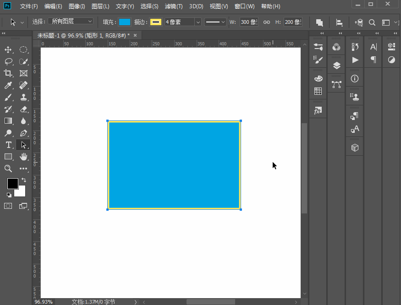Open the Layers panel icon
Viewport: 401px width, 305px height.
click(x=336, y=65)
